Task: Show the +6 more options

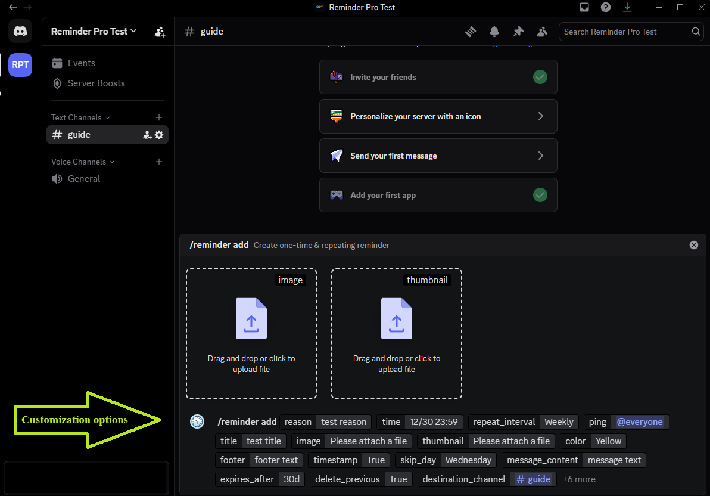Action: [579, 479]
